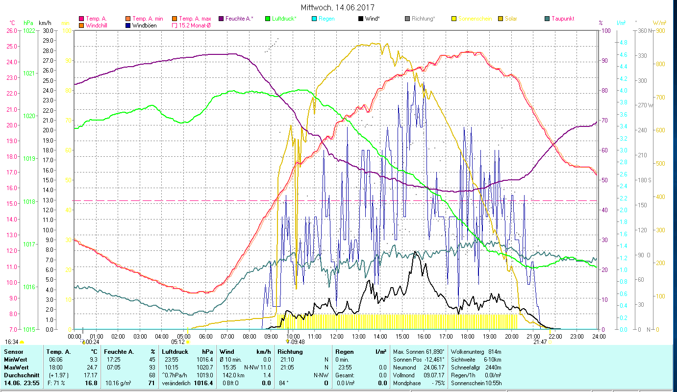This screenshot has height=392, width=677.
Task: Click the 'Sonnenschein' legend label
Action: click(475, 19)
